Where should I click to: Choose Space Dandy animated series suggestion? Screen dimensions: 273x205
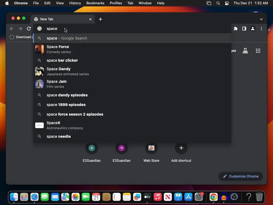click(x=132, y=71)
